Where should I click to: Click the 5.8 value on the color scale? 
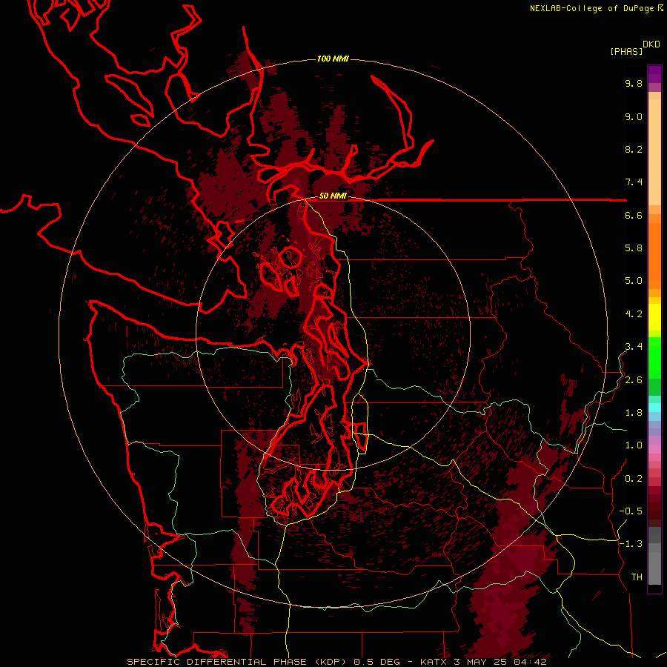click(x=634, y=248)
